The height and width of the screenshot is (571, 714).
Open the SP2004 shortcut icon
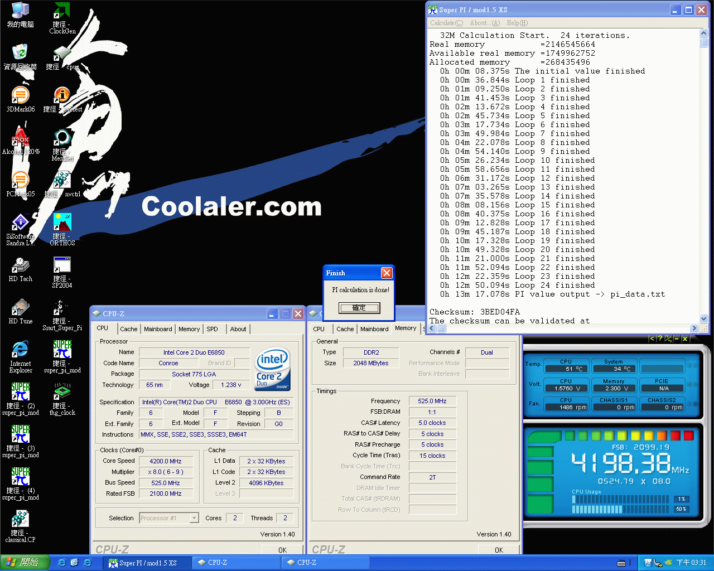click(x=62, y=273)
